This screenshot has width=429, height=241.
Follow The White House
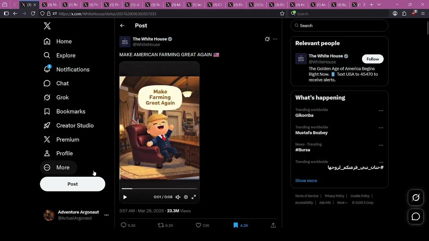tap(373, 59)
